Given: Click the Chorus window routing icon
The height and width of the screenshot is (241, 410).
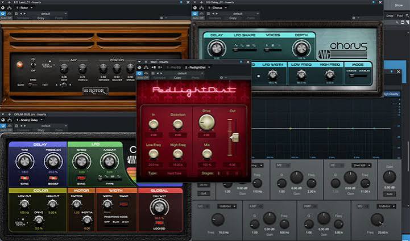Looking at the screenshot, I should 202,8.
